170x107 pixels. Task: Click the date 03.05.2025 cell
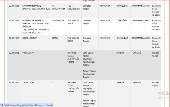pos(104,21)
